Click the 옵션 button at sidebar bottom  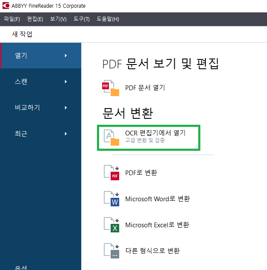tap(21, 267)
